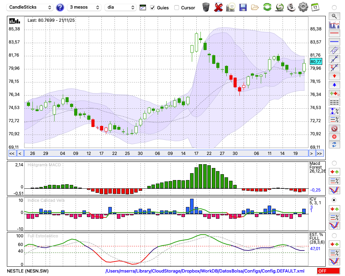
Task: Open the CandleSticks chart type dropdown
Action: point(30,7)
